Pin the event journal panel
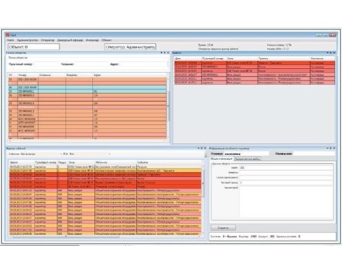Viewport: 342px width, 273px height. 202,148
